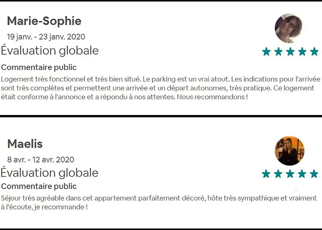Screen dimensions: 322x230
Task: Click the third star in Marie-Sophie's rating
Action: pos(290,52)
